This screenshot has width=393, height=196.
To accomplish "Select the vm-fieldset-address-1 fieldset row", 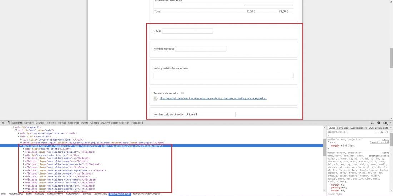I will point(60,186).
